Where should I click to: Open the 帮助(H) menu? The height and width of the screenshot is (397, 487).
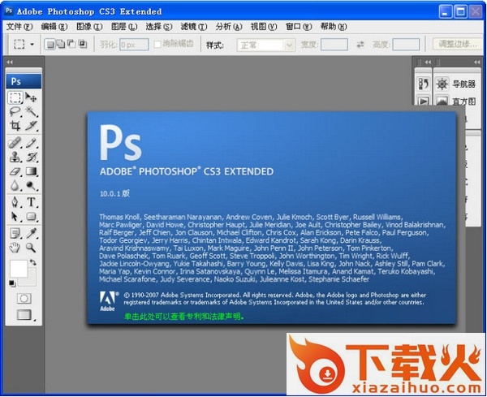click(x=334, y=27)
